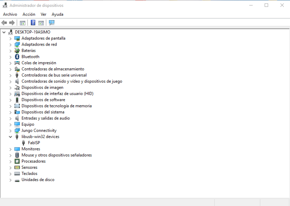Select the Monitores label

pyautogui.click(x=31, y=149)
